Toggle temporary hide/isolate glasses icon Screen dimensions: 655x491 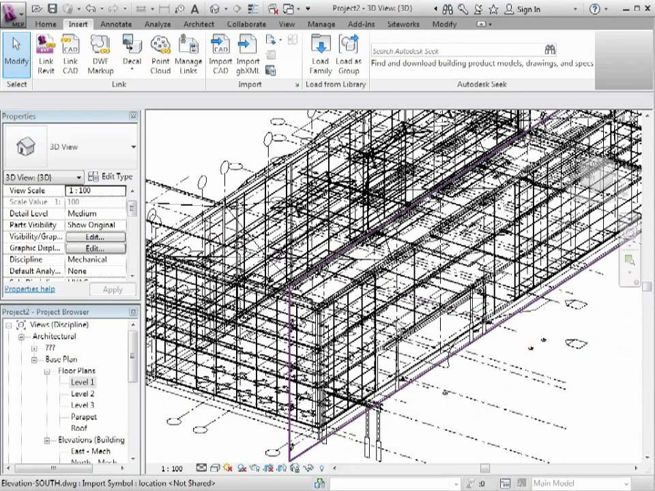308,468
